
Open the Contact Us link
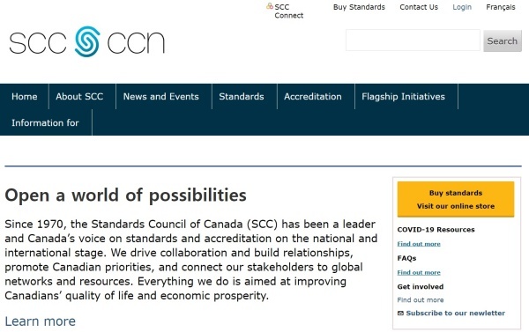click(x=419, y=7)
